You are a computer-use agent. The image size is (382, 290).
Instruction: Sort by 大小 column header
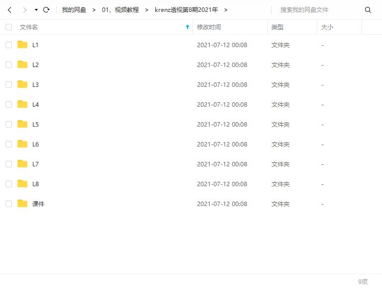(x=327, y=27)
